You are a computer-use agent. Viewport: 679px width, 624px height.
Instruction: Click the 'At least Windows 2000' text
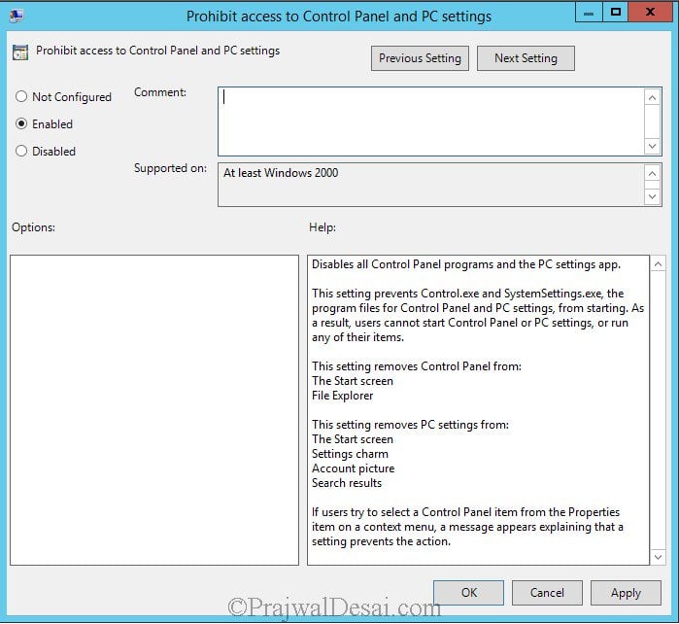[x=281, y=173]
